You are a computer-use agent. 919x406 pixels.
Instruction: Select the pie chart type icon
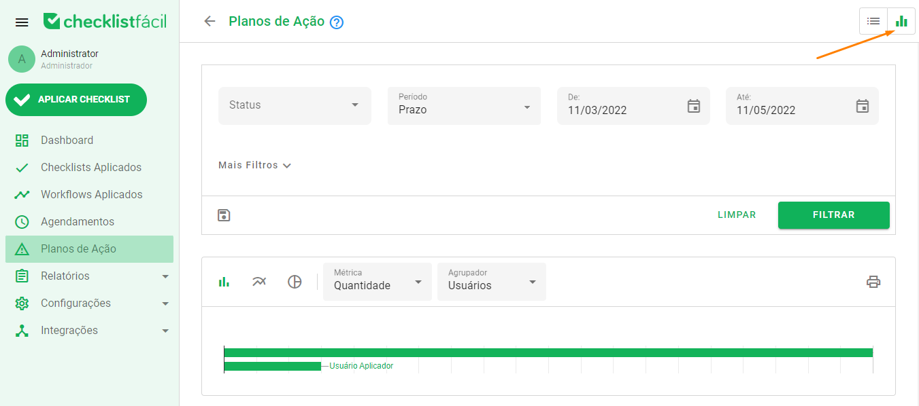tap(295, 282)
